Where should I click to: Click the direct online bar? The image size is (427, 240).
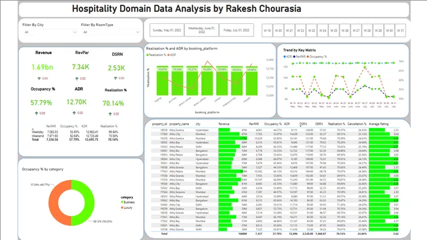[192, 81]
